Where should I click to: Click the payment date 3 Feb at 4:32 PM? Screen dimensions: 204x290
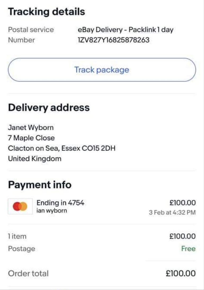click(x=172, y=212)
